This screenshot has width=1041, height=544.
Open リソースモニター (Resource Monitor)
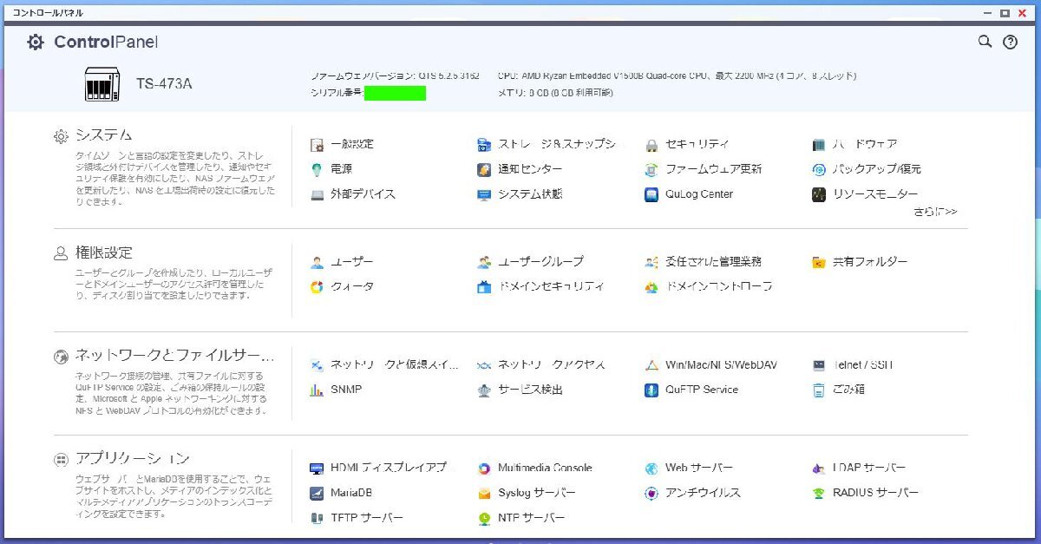865,194
